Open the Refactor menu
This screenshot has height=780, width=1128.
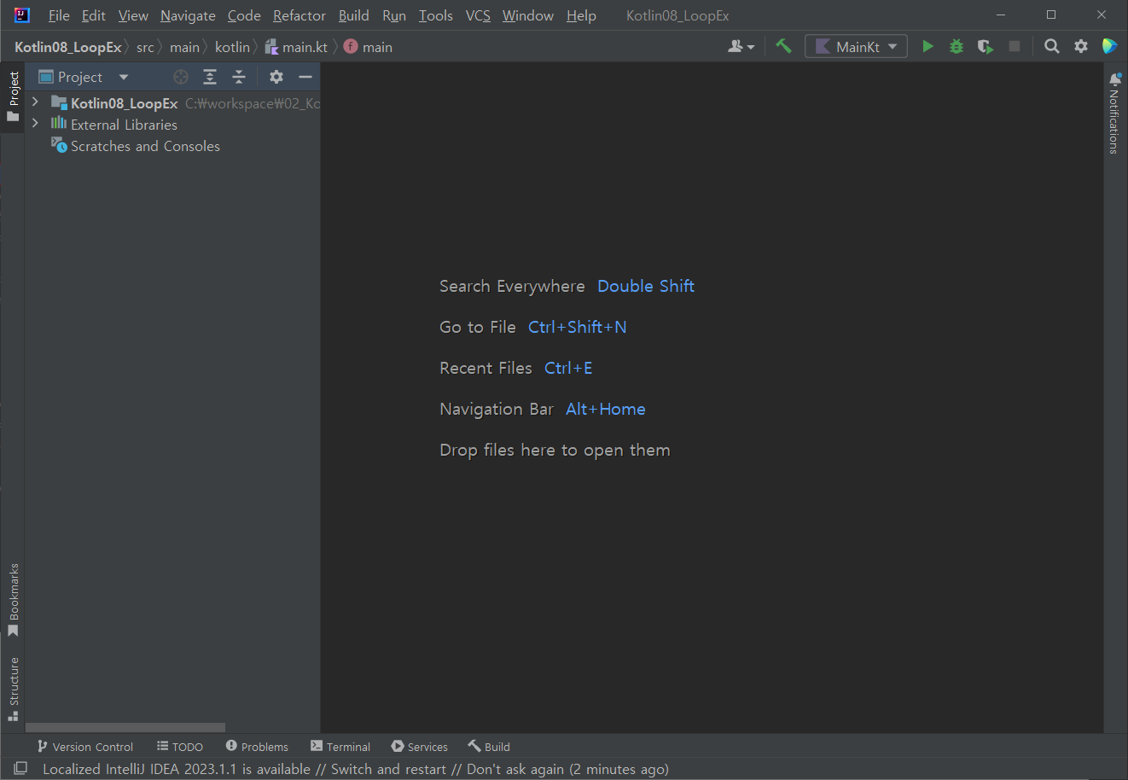pos(299,15)
